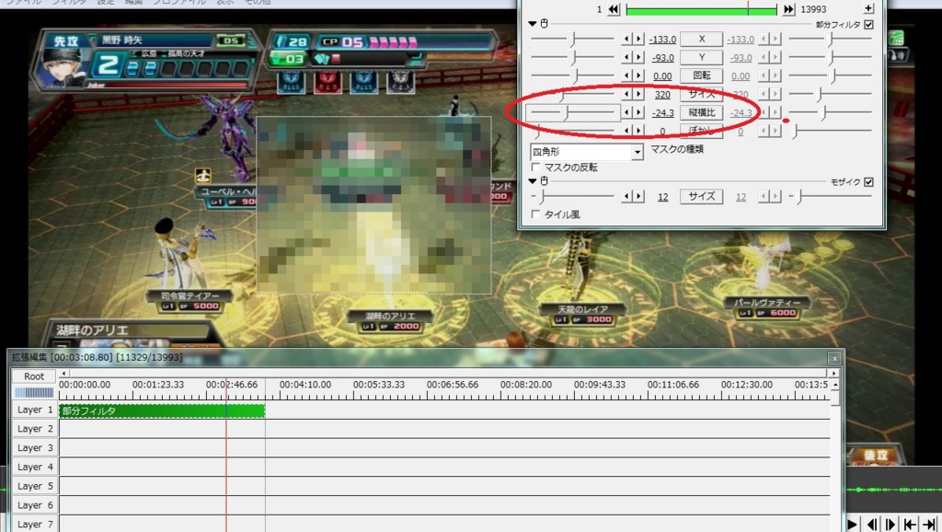This screenshot has width=942, height=532.
Task: Collapse the モザイク section triangle
Action: point(533,181)
